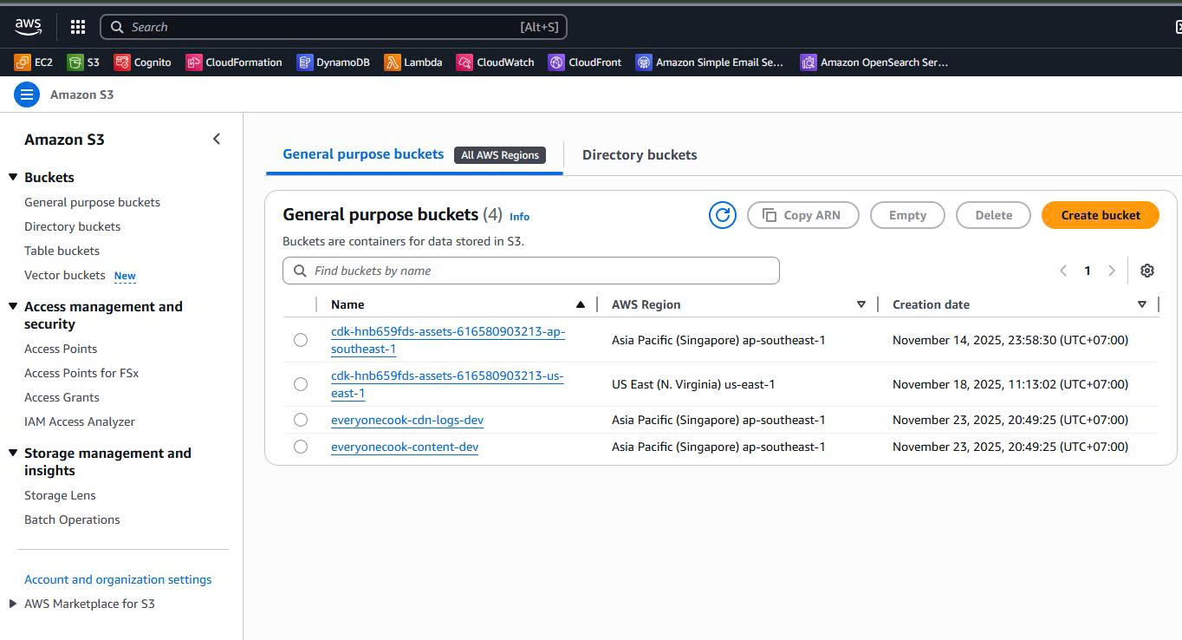Toggle the blue hamburger navigation menu
The image size is (1182, 640).
[27, 95]
